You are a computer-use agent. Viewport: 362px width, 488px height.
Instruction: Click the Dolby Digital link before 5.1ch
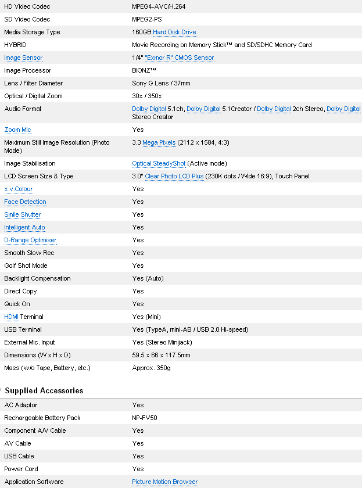149,109
